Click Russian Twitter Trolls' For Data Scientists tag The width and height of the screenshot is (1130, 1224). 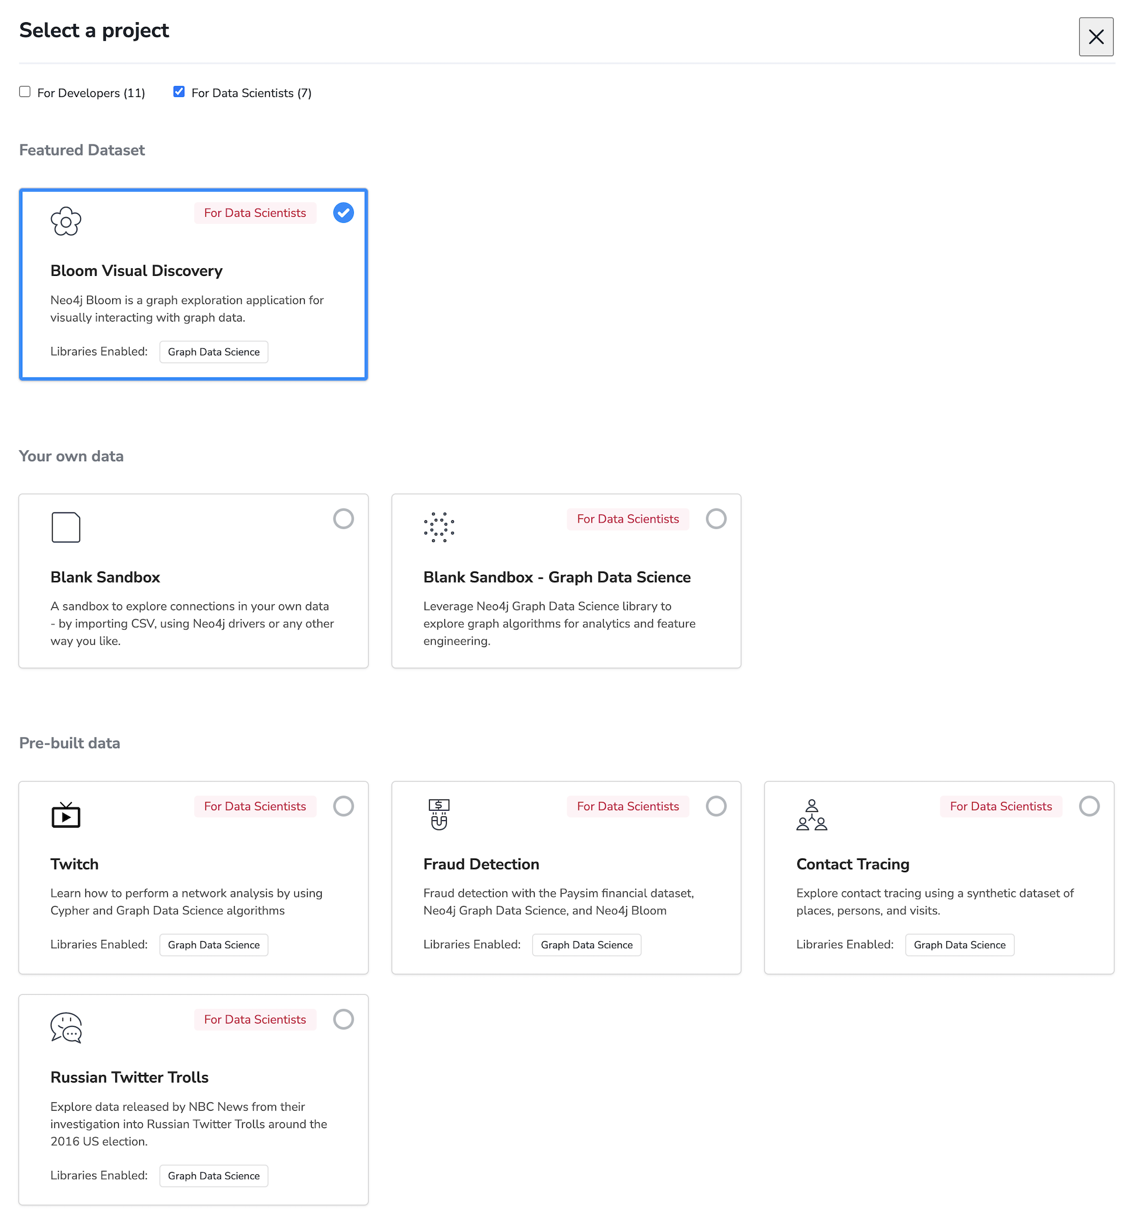tap(255, 1019)
